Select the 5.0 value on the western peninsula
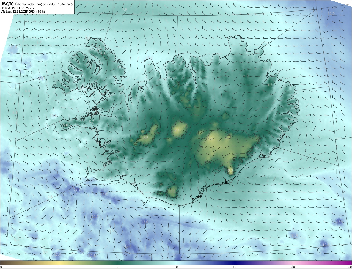352x269 pixels. (65, 125)
